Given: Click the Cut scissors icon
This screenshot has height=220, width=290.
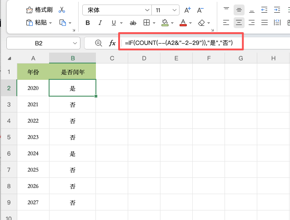Looking at the screenshot, I should tap(61, 10).
